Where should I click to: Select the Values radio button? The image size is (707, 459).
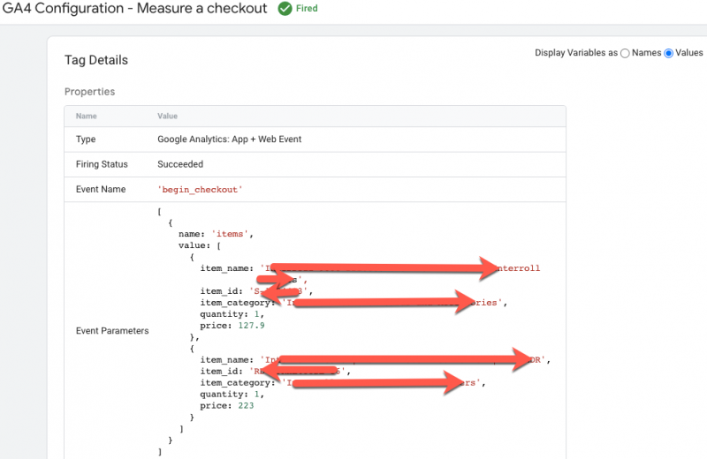(668, 53)
